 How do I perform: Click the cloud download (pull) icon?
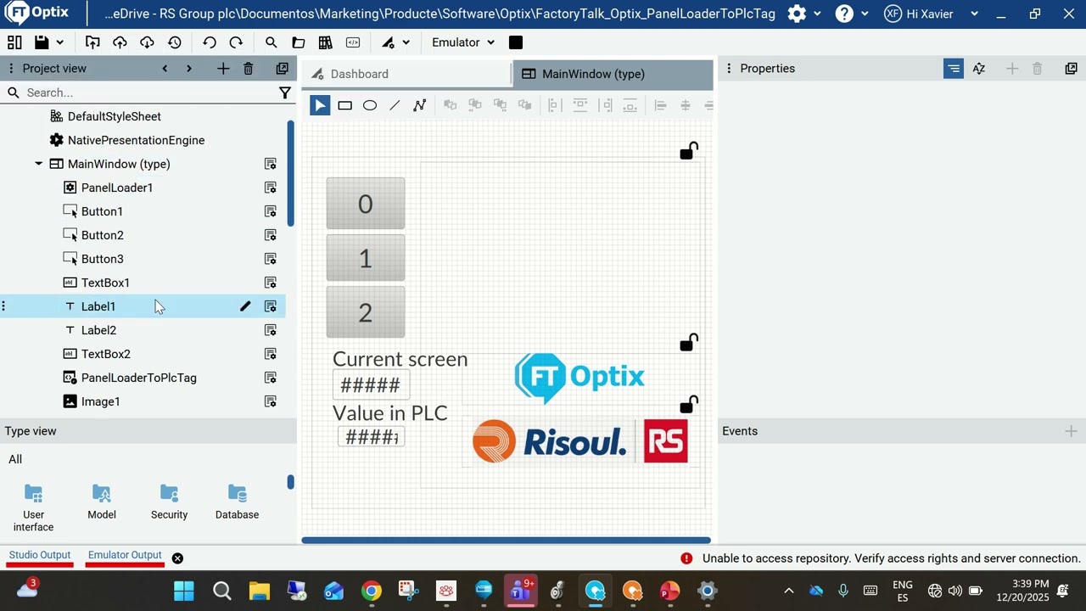(147, 42)
